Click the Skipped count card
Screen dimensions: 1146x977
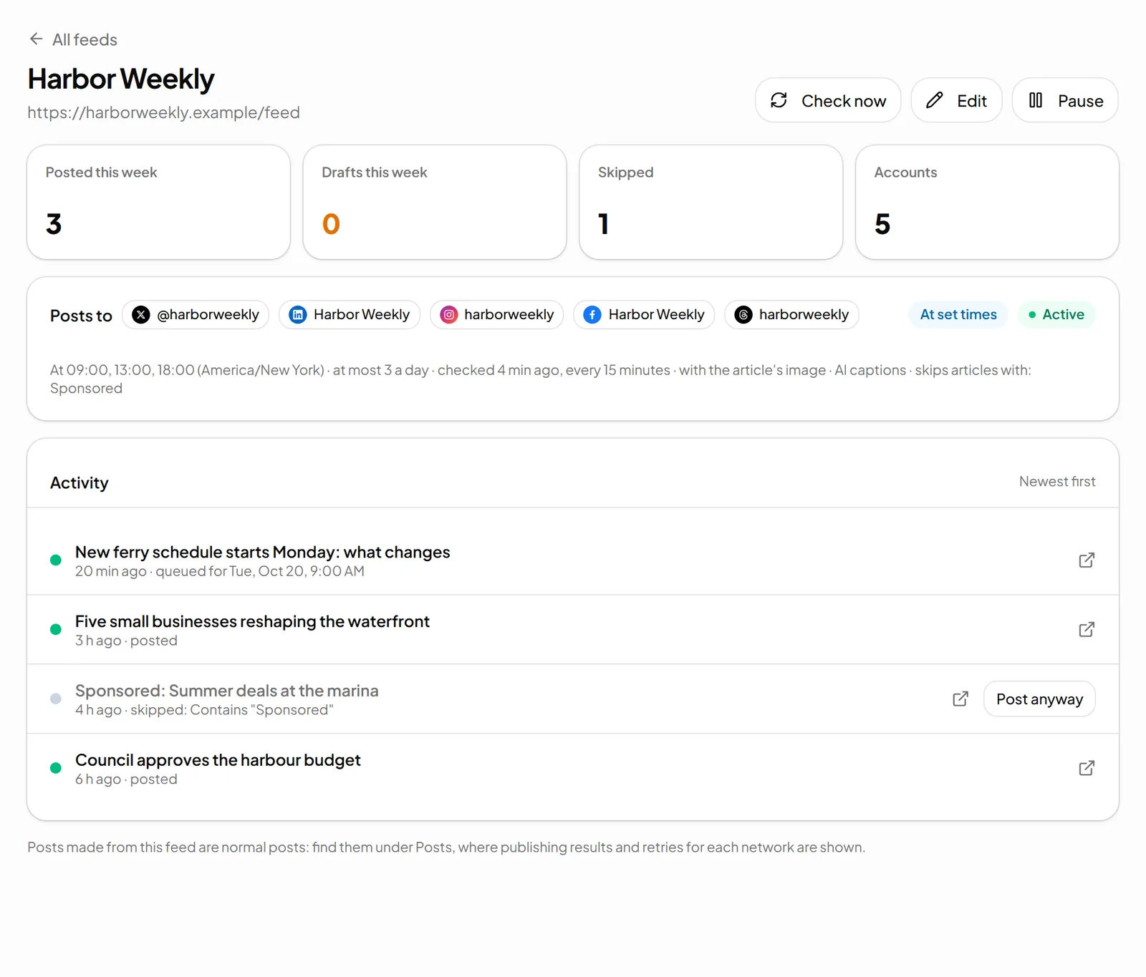click(711, 203)
